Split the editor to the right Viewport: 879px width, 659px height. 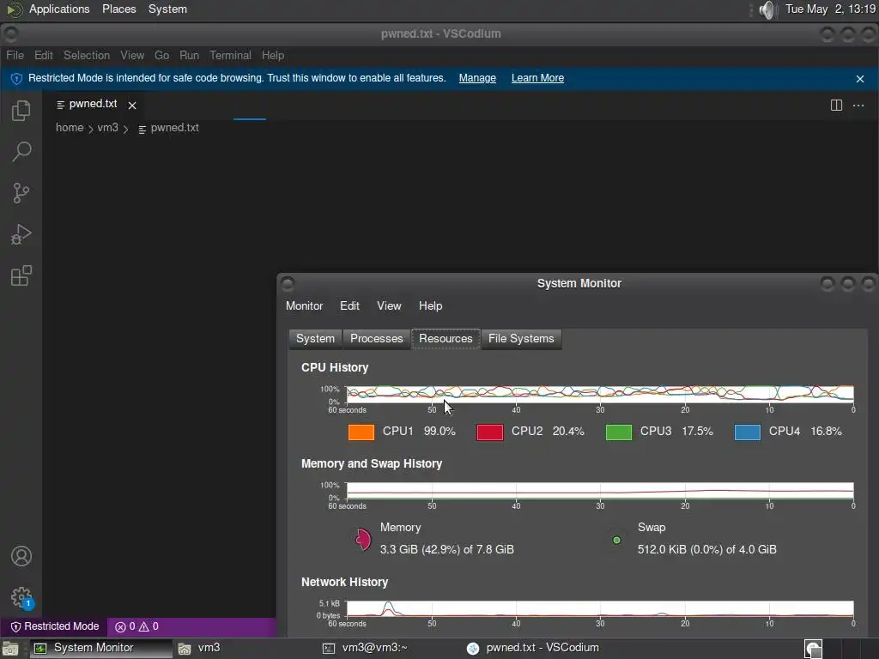[x=836, y=106]
